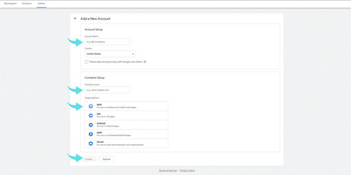Viewport: 351px width, 175px height.
Task: Select the Server cloud icon
Action: pos(91,144)
